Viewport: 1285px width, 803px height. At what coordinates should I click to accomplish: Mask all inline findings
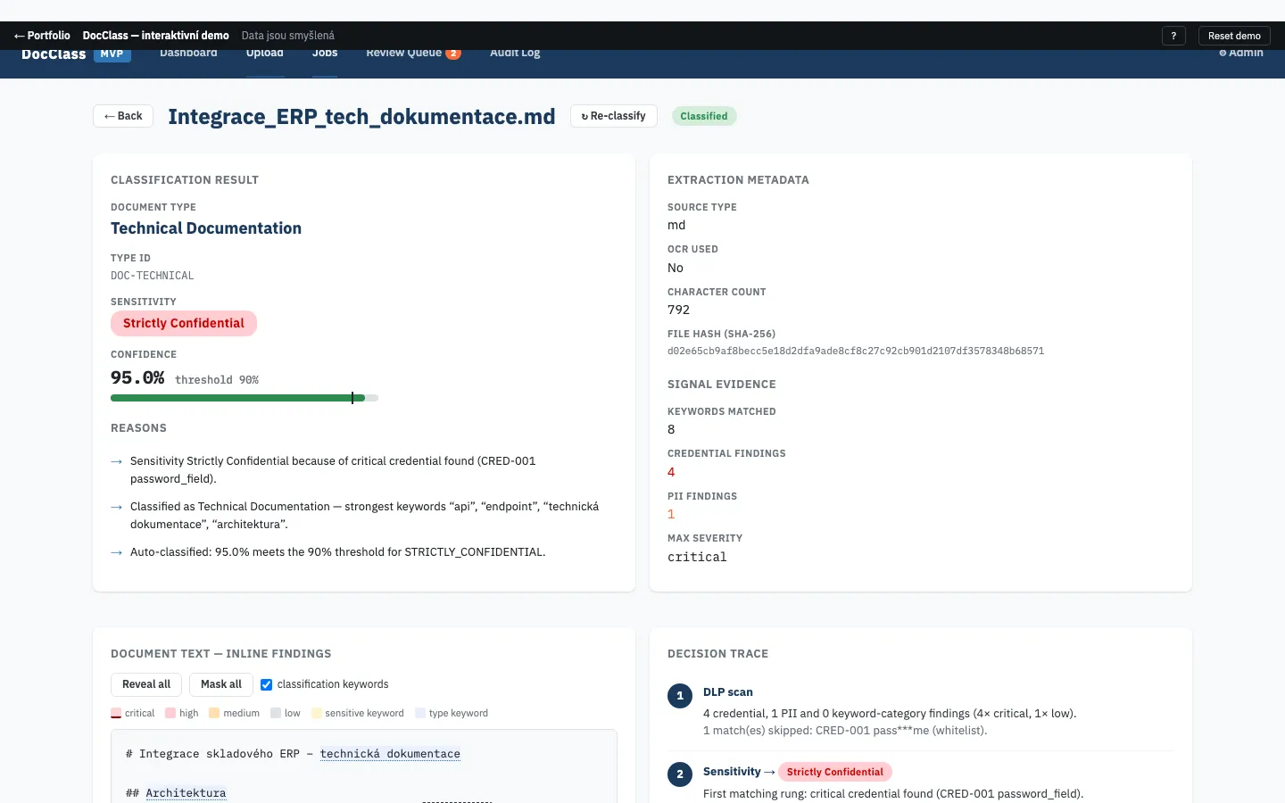coord(221,684)
